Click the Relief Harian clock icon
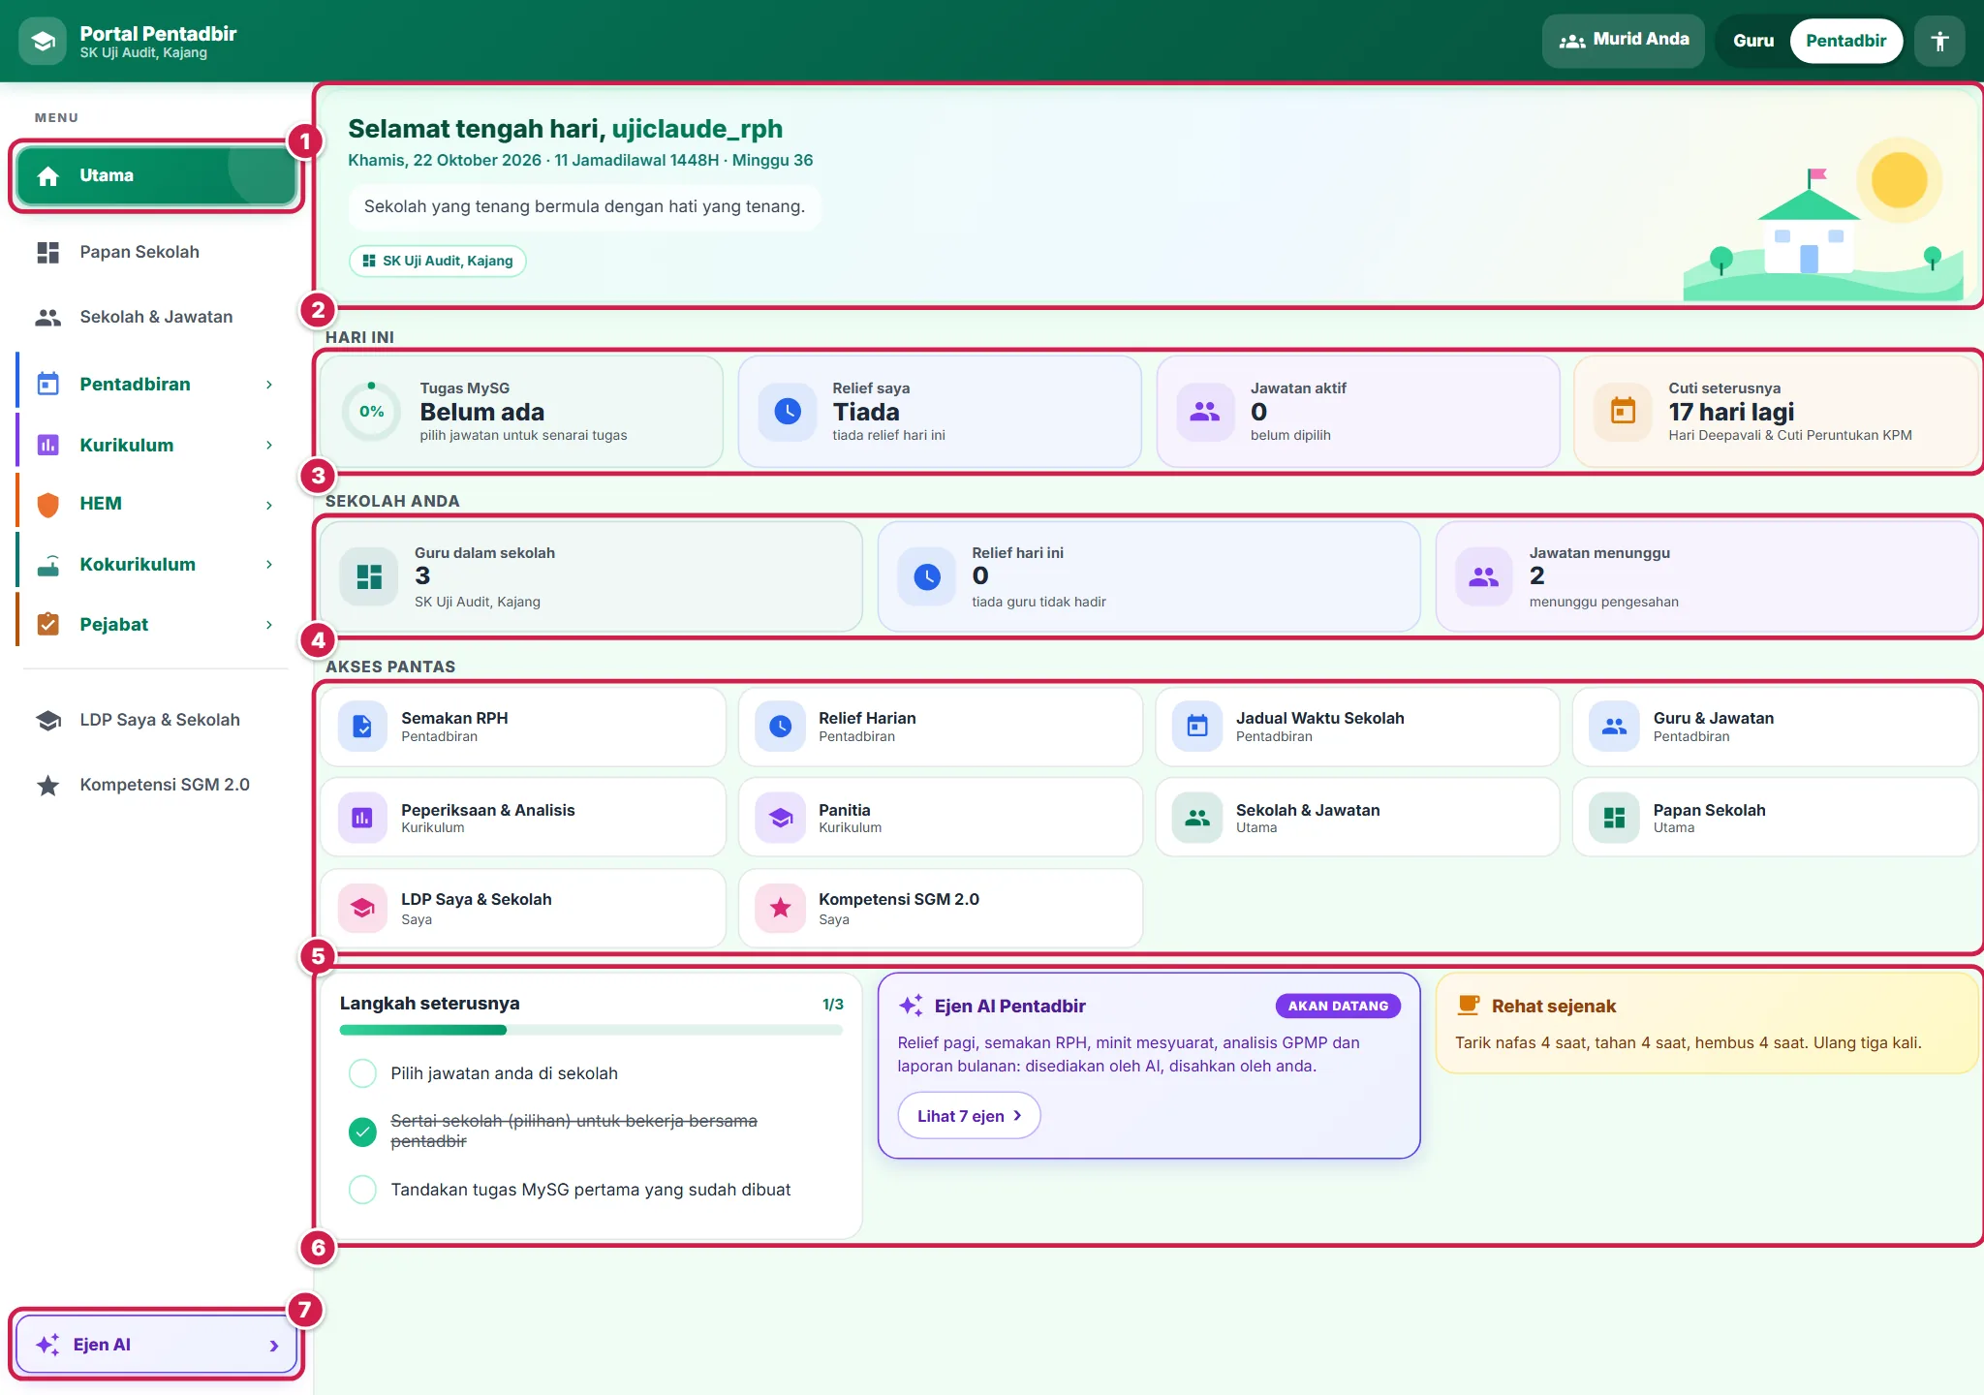Image resolution: width=1984 pixels, height=1395 pixels. 780,726
